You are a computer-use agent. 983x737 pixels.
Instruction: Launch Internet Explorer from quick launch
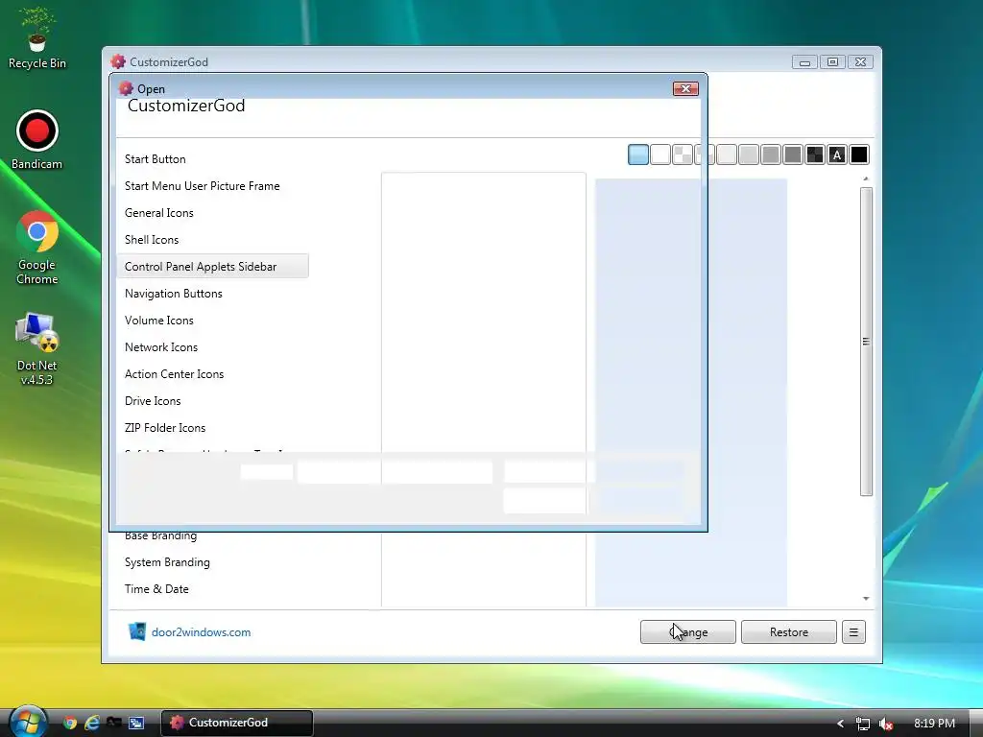91,723
